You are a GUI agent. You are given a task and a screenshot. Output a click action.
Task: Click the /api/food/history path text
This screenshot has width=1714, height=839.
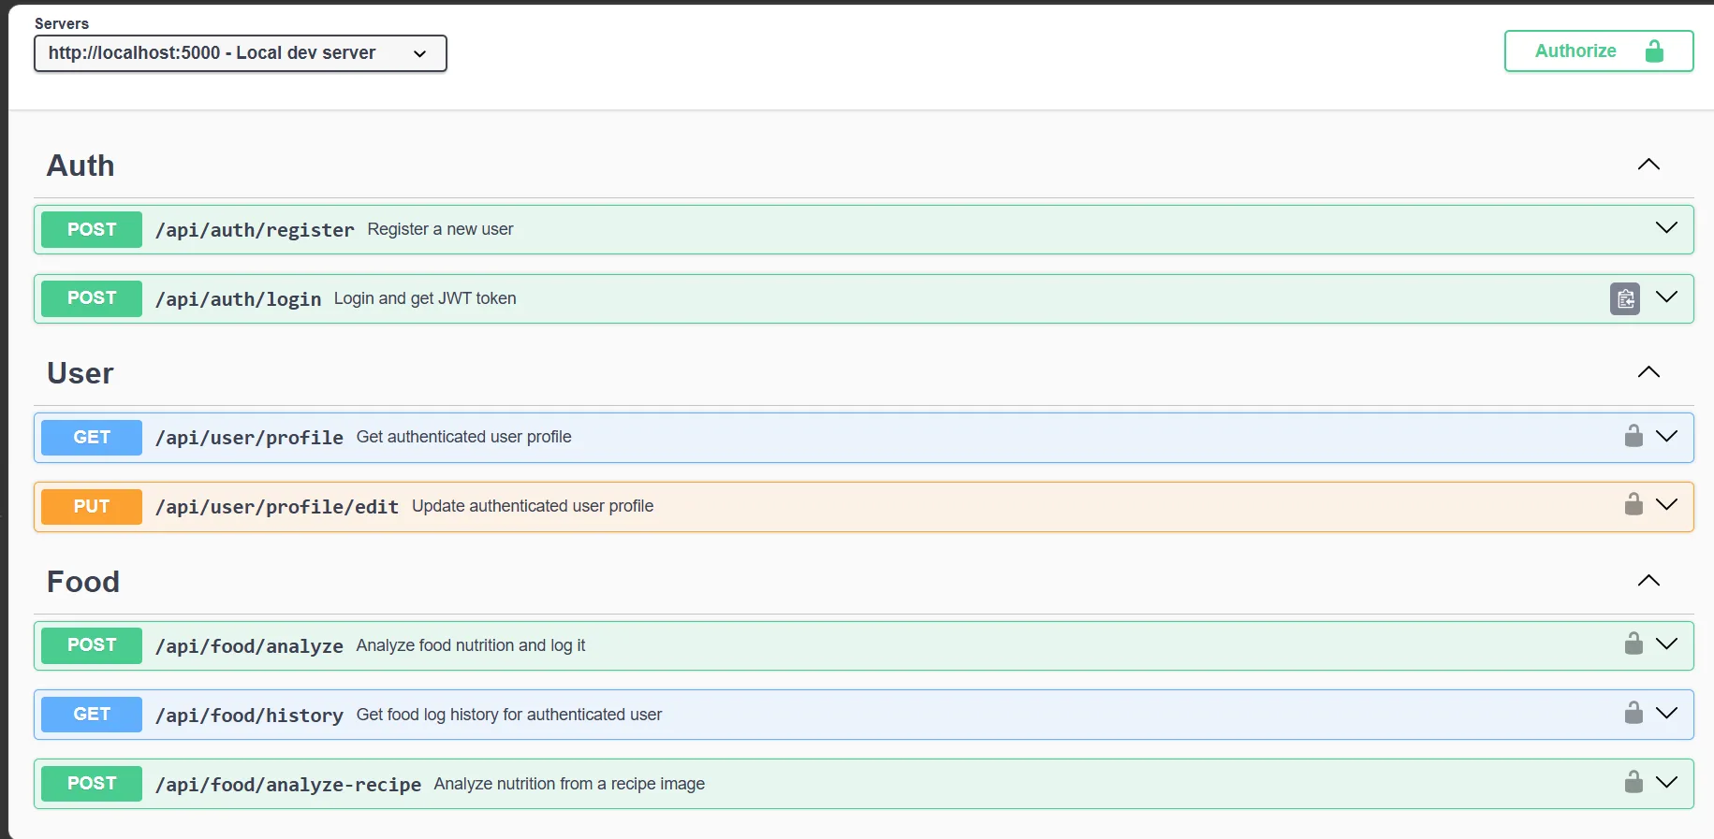click(x=249, y=716)
